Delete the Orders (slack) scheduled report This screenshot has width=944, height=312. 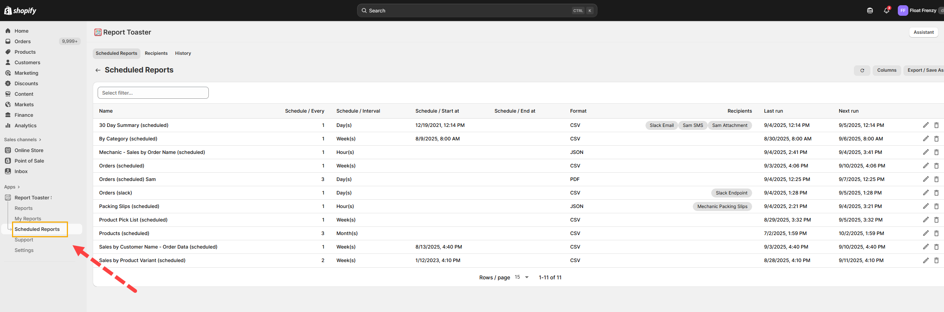936,193
